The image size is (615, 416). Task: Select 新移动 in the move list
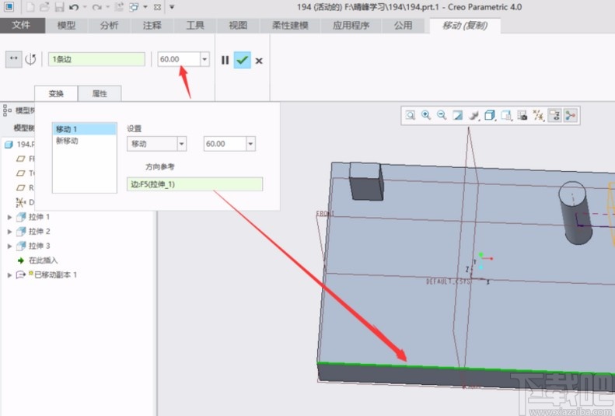click(x=84, y=141)
